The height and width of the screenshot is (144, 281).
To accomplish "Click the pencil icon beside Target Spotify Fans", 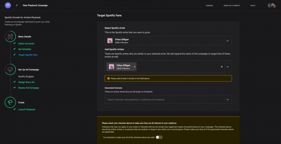I will point(14,55).
